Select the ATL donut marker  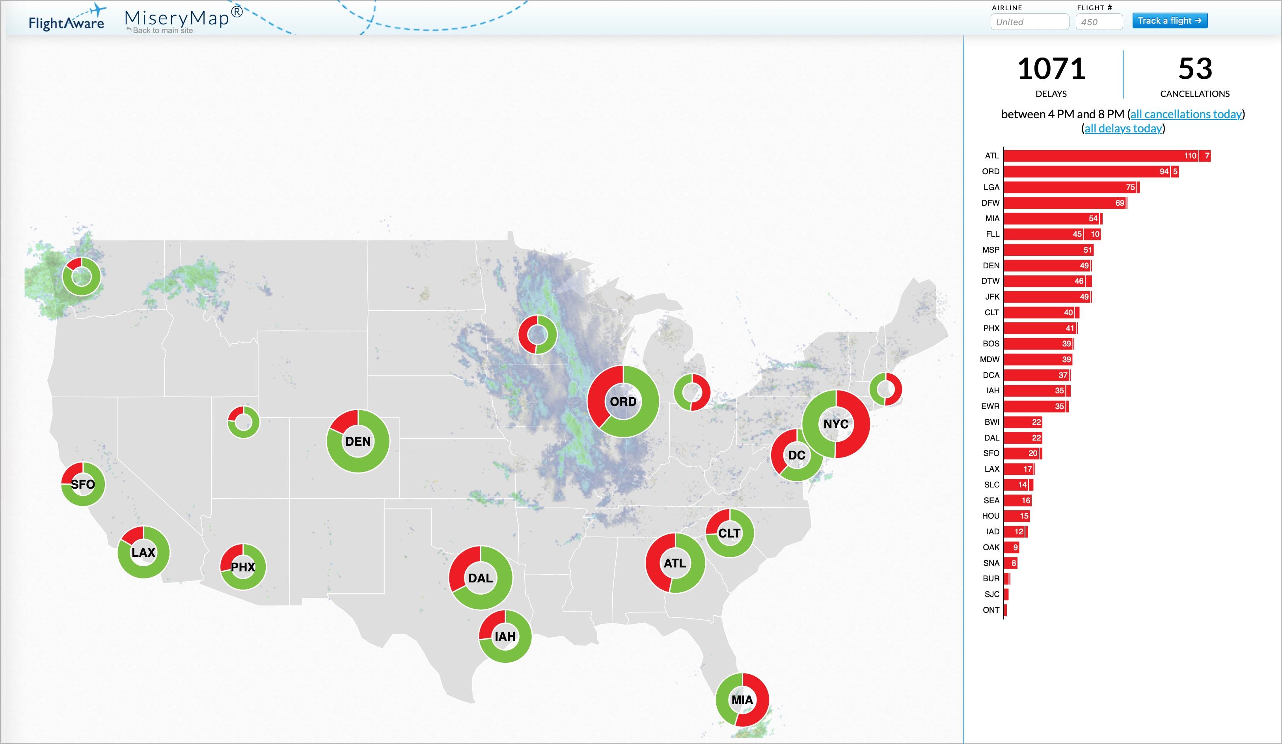[675, 563]
